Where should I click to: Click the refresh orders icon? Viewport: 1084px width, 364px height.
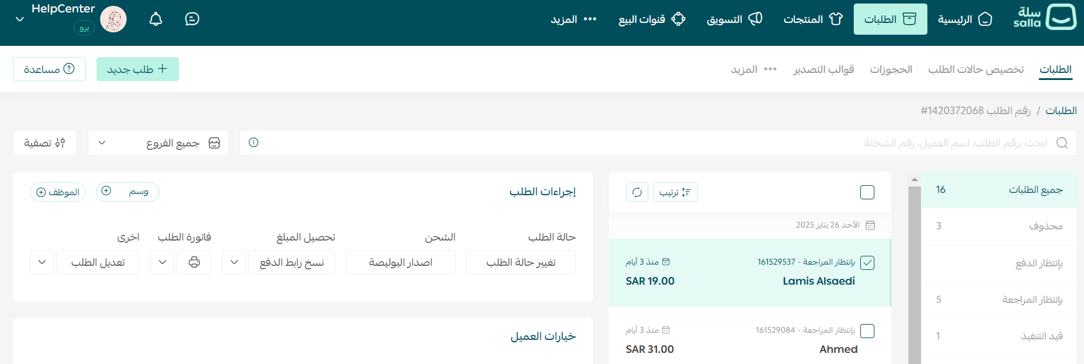click(637, 192)
